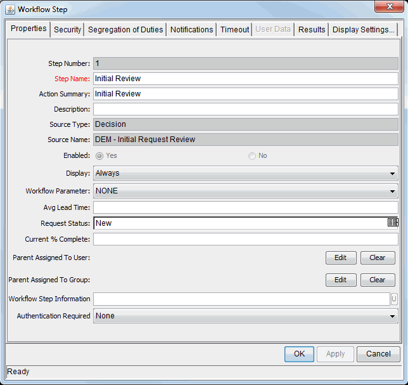Click Edit for Parent Assigned To User

point(341,258)
